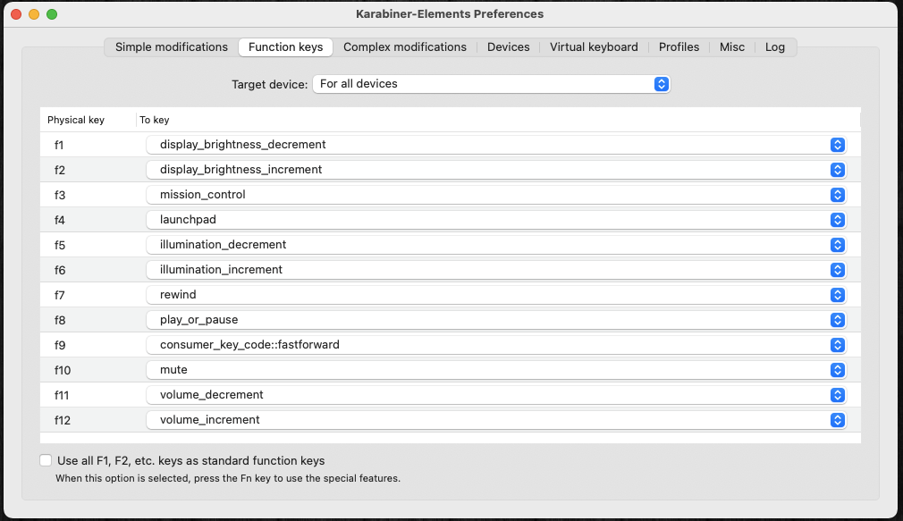Click the yellow minimize window button
The height and width of the screenshot is (521, 903).
(x=34, y=14)
